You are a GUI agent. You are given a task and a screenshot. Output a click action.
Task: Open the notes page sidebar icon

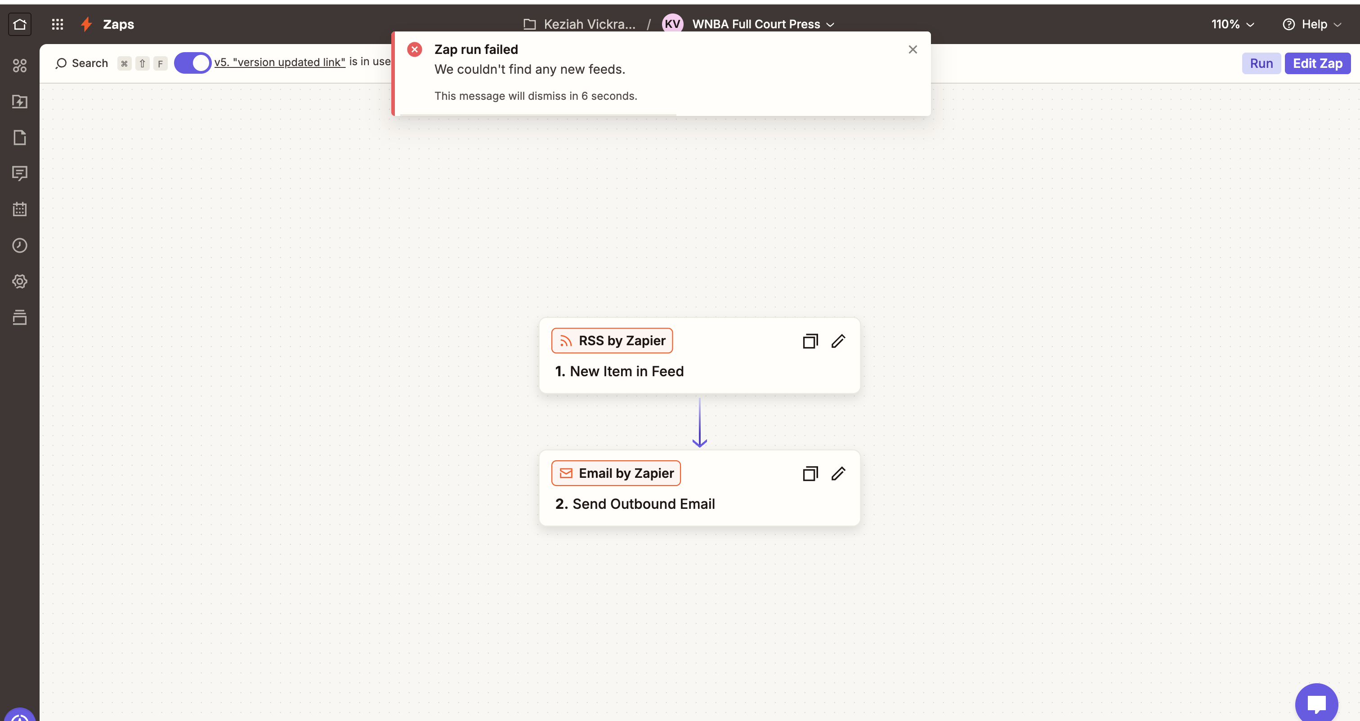(x=19, y=137)
